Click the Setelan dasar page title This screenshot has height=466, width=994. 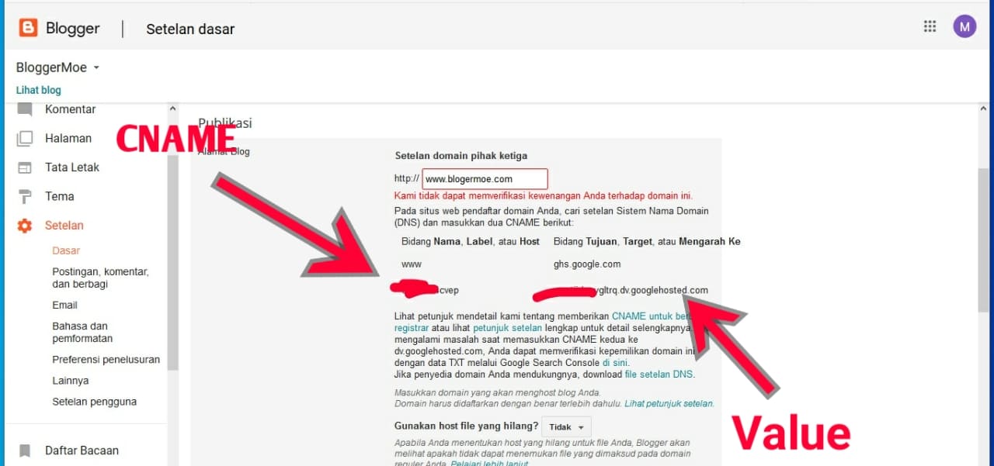190,29
